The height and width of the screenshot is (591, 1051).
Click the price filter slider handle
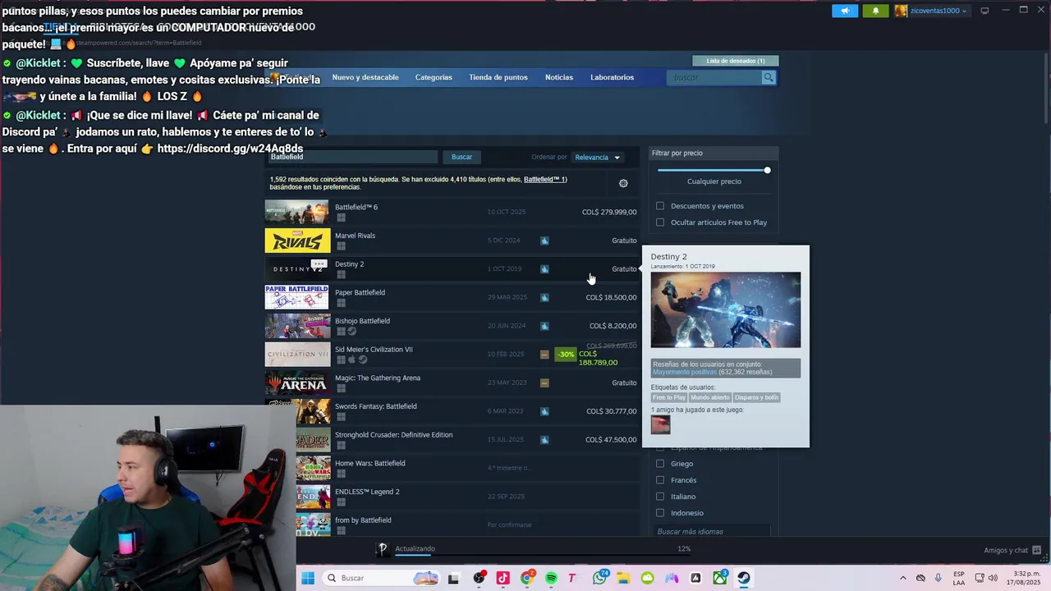pyautogui.click(x=767, y=170)
